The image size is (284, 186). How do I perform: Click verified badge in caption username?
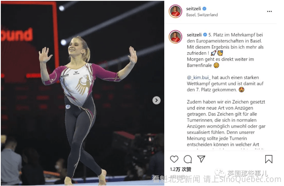[x=205, y=35]
